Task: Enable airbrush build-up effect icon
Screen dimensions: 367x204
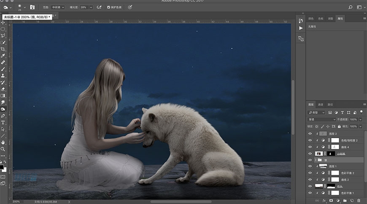Action: [99, 7]
